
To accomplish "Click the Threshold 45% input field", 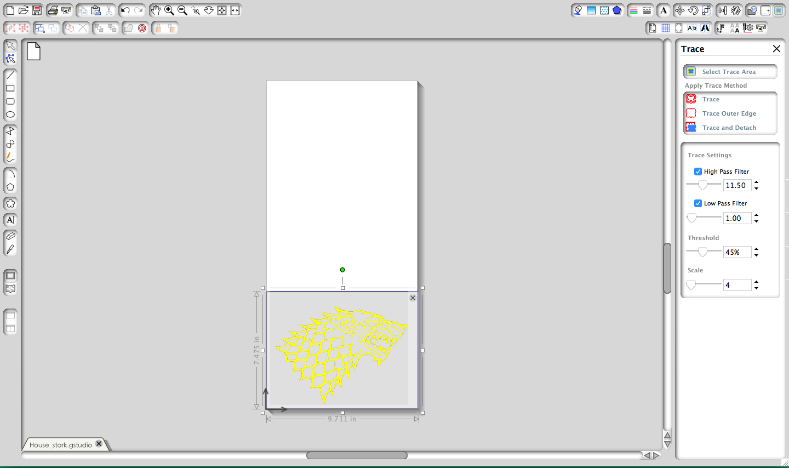I will point(737,252).
